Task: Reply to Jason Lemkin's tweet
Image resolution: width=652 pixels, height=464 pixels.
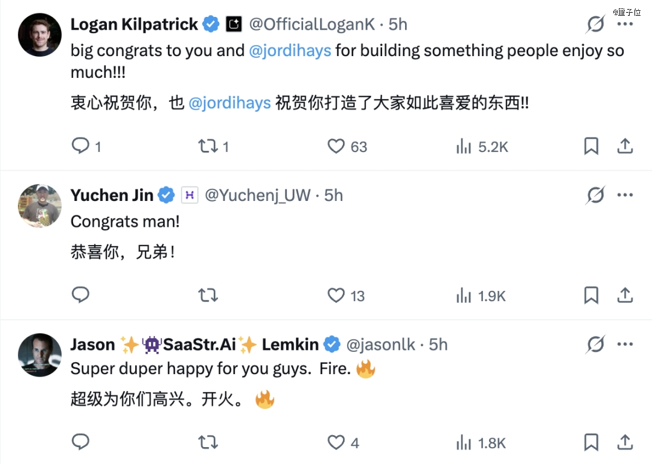Action: pyautogui.click(x=81, y=443)
